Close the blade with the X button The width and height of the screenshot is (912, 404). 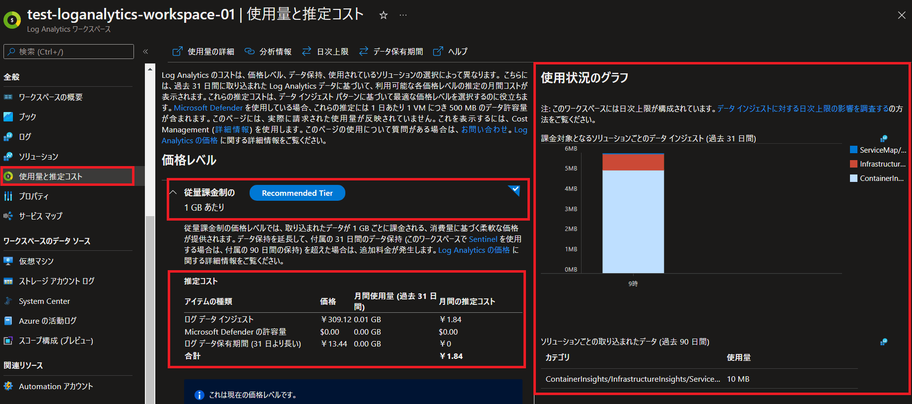[x=902, y=15]
